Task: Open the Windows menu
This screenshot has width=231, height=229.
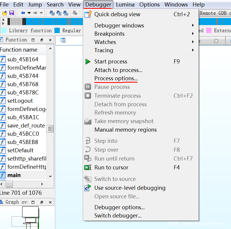Action: [x=176, y=4]
